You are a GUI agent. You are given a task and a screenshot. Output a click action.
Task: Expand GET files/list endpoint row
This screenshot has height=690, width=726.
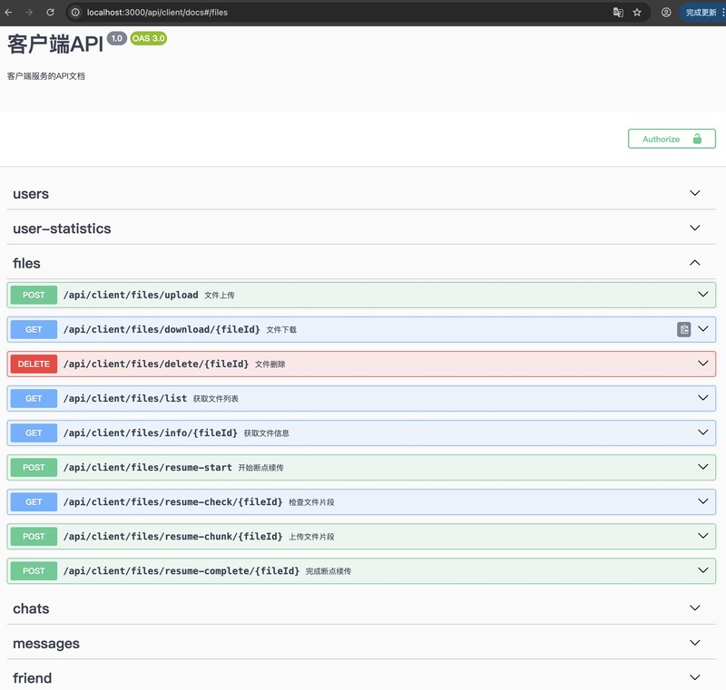702,398
